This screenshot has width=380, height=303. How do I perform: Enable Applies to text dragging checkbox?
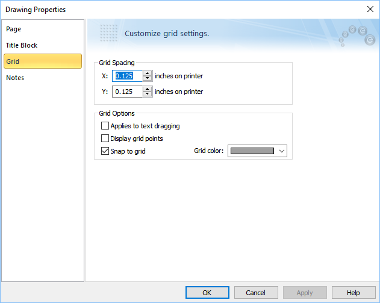coord(105,126)
